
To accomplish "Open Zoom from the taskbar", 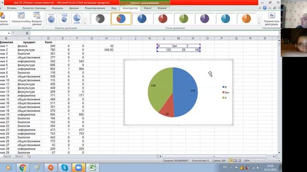I will point(79,168).
